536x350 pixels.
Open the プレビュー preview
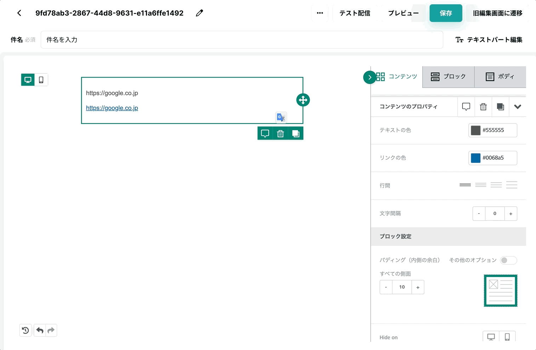tap(403, 13)
